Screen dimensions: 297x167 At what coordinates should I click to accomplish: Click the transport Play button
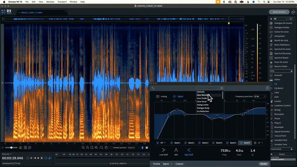coord(39,158)
